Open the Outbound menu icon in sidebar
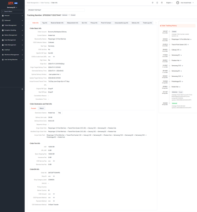This screenshot has width=197, height=212. tap(3, 20)
